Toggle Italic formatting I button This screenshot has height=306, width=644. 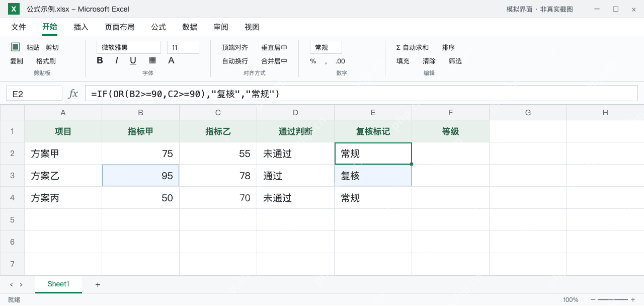click(x=117, y=60)
